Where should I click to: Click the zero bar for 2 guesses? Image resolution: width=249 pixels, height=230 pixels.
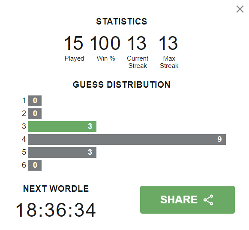[x=35, y=113]
